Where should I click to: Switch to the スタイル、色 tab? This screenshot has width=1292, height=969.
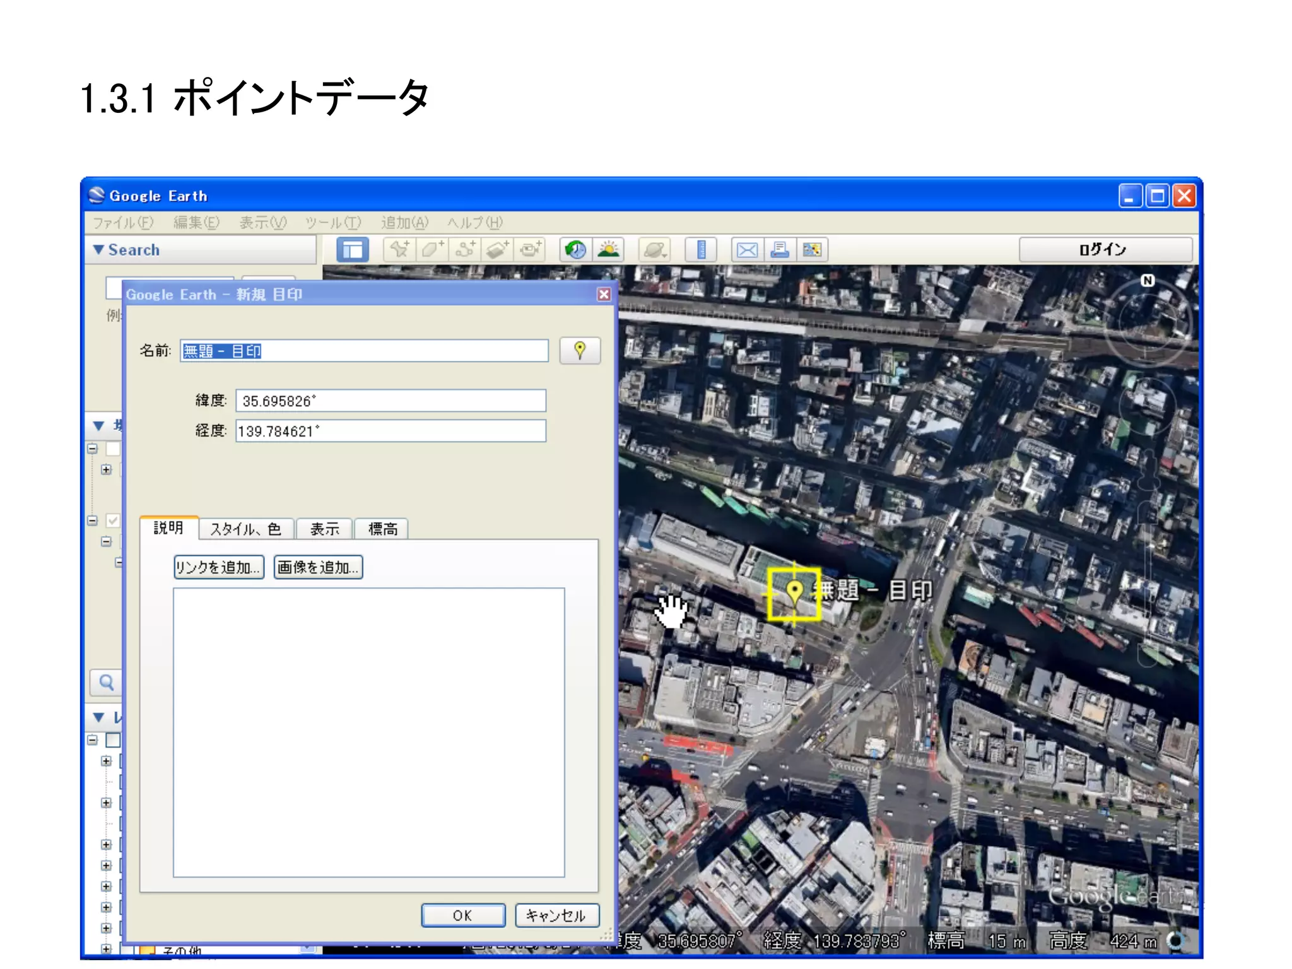(x=246, y=529)
